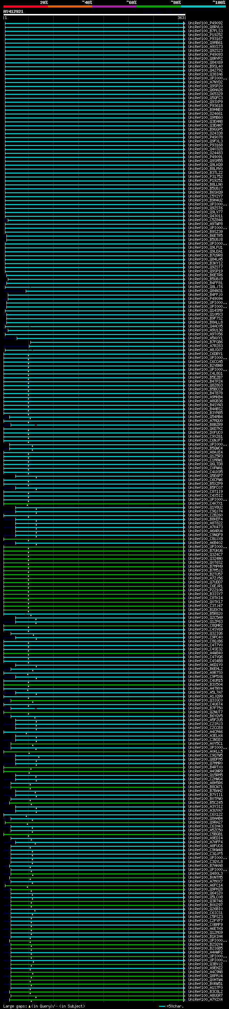Open UniRef100_B8LMV0 entry

tap(205, 169)
